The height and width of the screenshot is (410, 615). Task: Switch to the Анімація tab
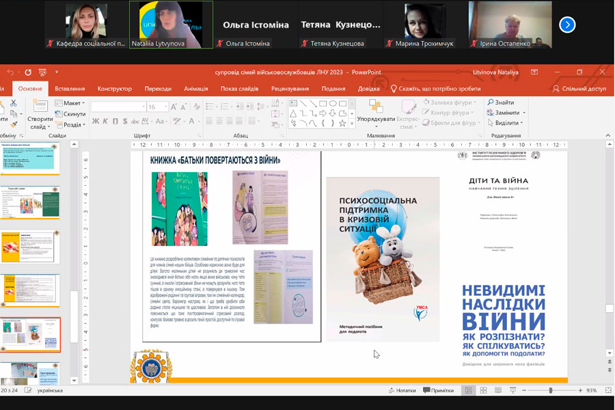(x=195, y=88)
